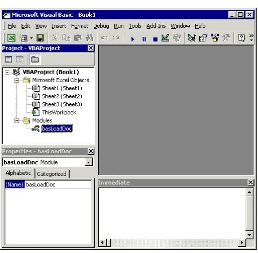This screenshot has width=258, height=253.
Task: Open the Debug menu
Action: point(101,26)
